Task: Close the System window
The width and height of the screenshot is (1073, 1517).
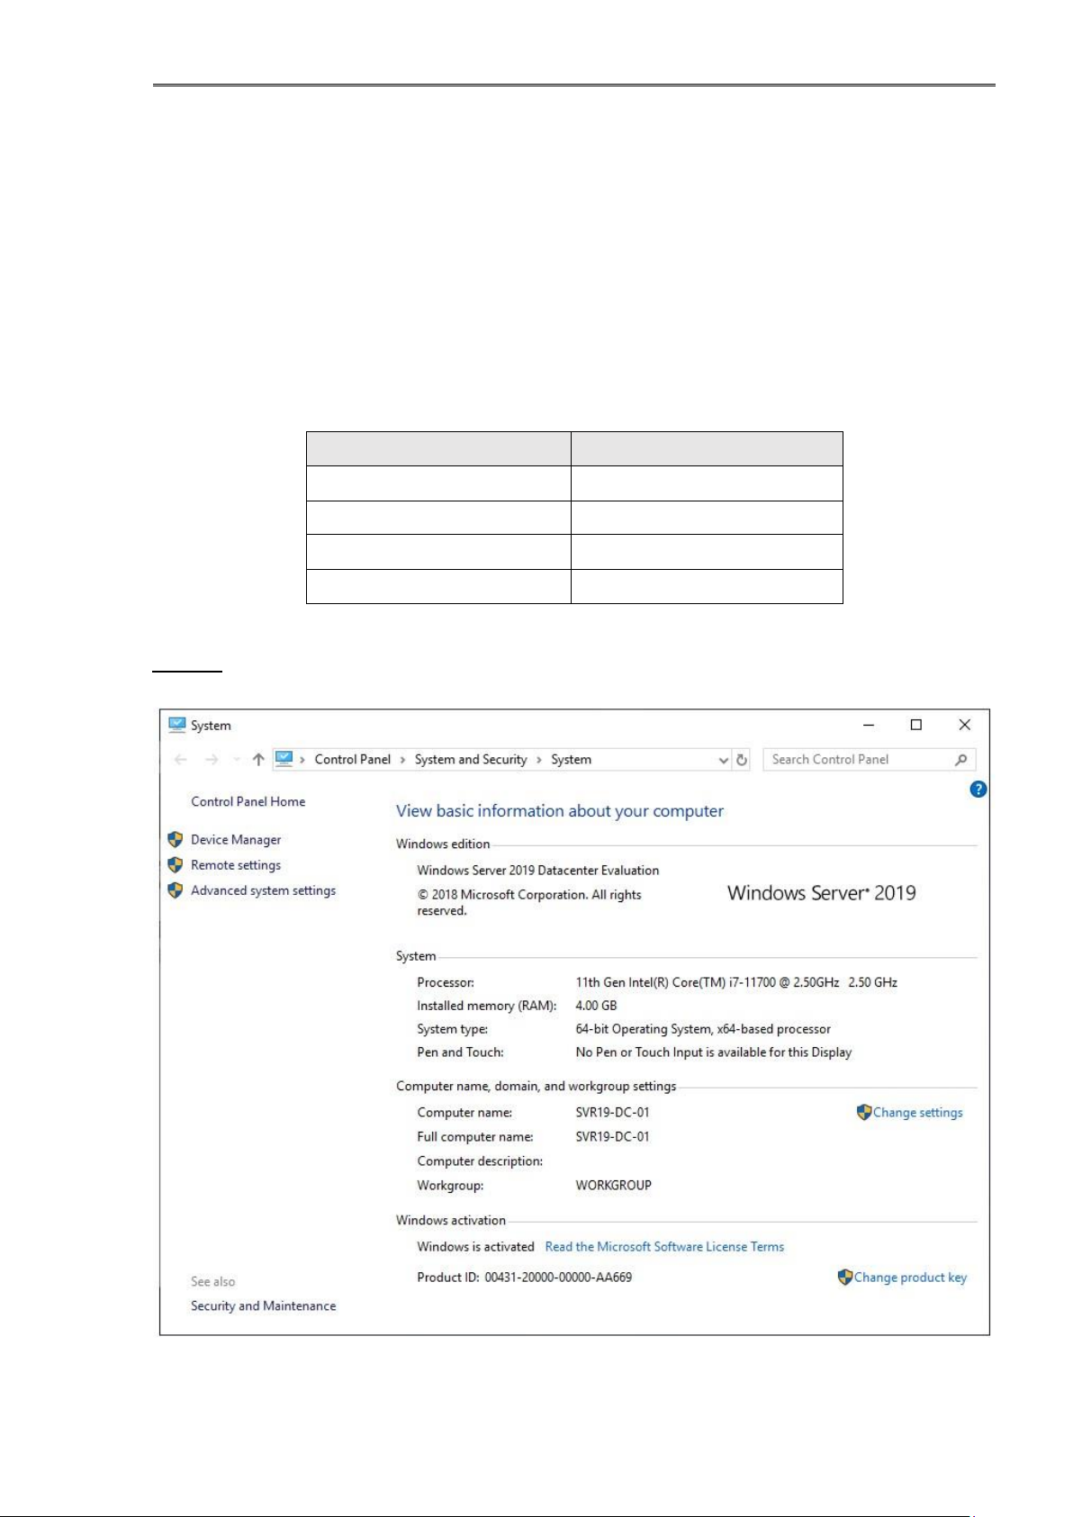Action: point(964,725)
